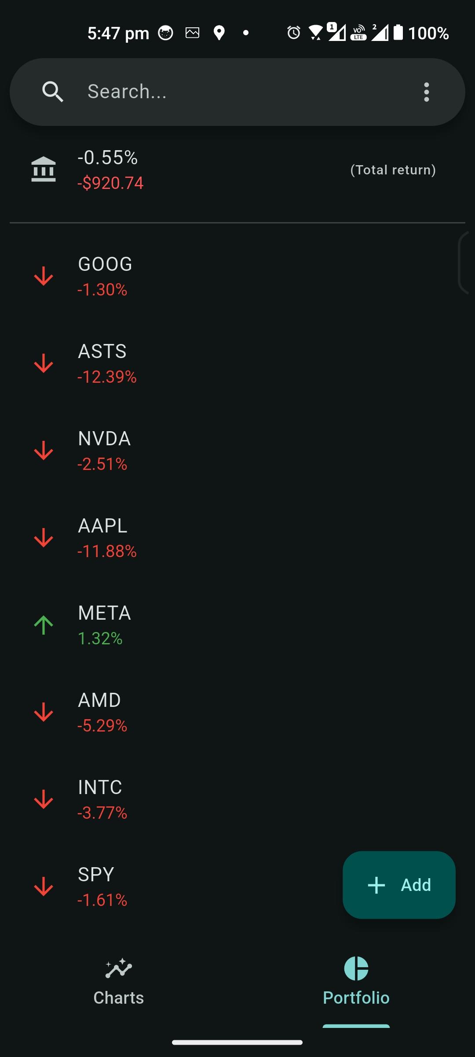Toggle the Total return display label

(x=393, y=170)
